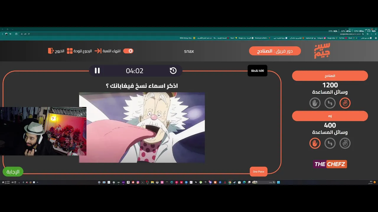Open the Discord icon in taskbar

[x=210, y=182]
